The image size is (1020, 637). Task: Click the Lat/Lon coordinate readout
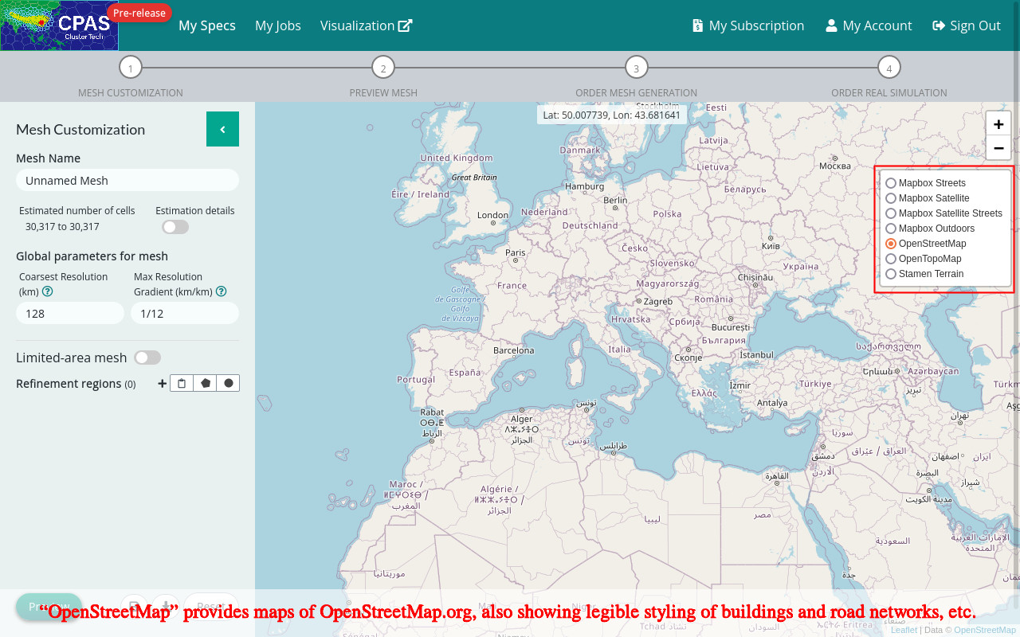click(x=612, y=115)
